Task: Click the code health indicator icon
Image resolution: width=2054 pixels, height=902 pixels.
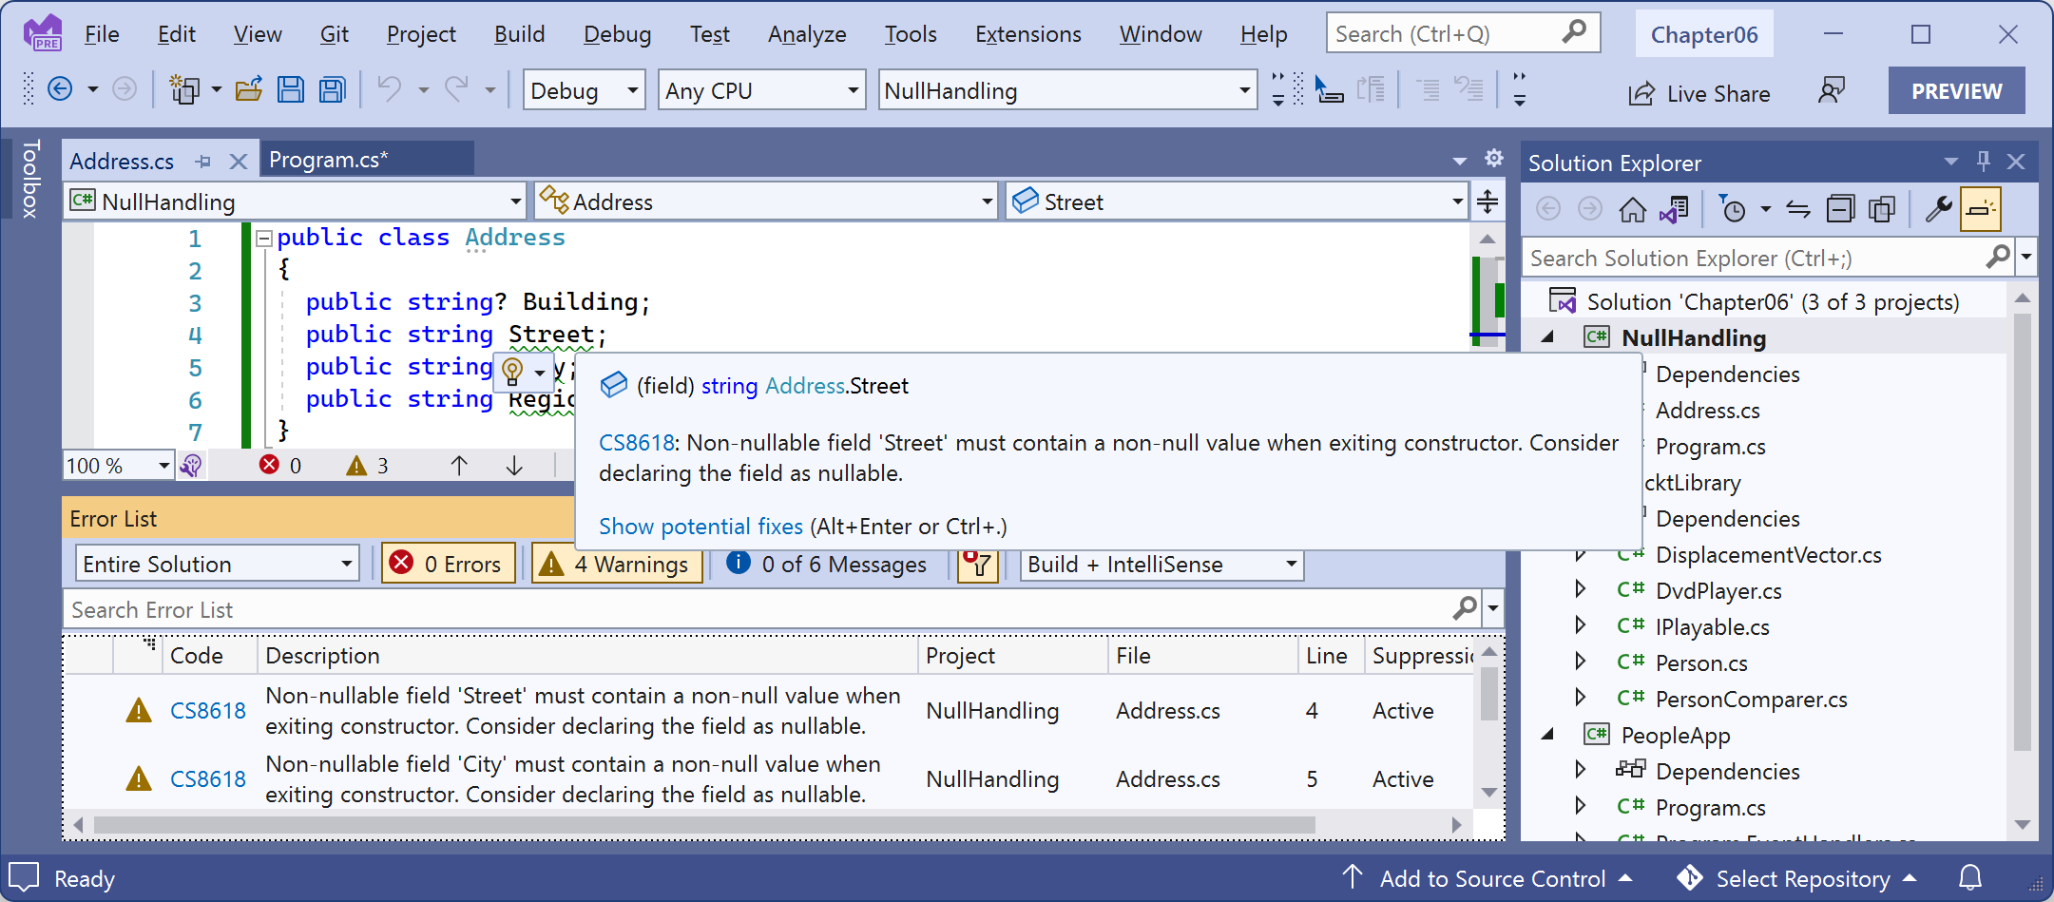Action: click(191, 466)
